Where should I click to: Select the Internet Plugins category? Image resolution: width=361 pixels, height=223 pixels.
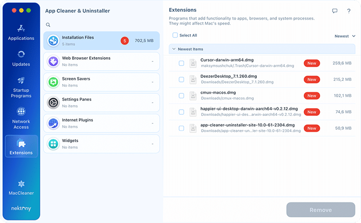102,123
